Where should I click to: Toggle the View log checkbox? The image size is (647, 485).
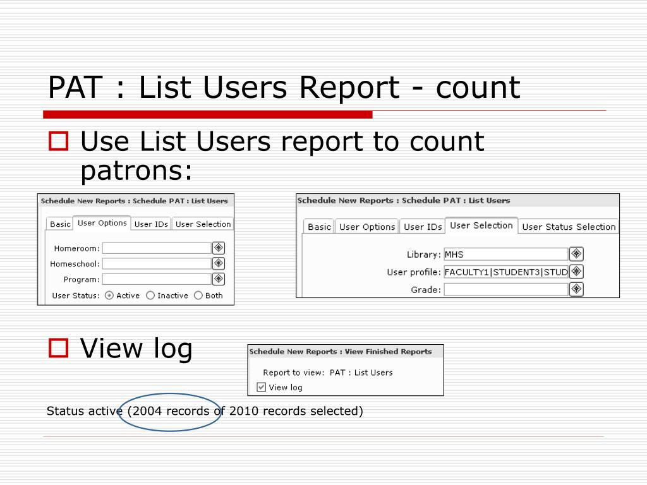tap(261, 387)
